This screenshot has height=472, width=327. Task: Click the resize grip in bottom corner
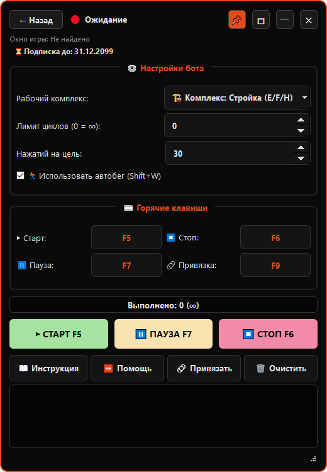tap(313, 459)
